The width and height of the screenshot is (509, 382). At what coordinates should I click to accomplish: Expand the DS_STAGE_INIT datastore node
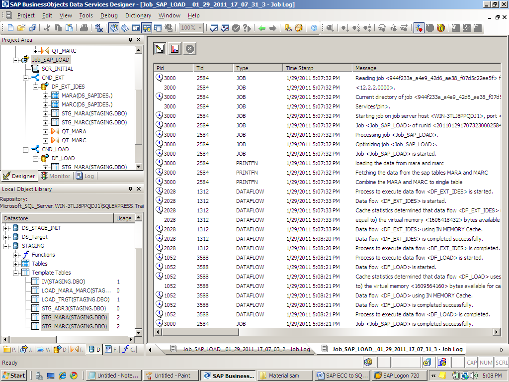[5, 228]
